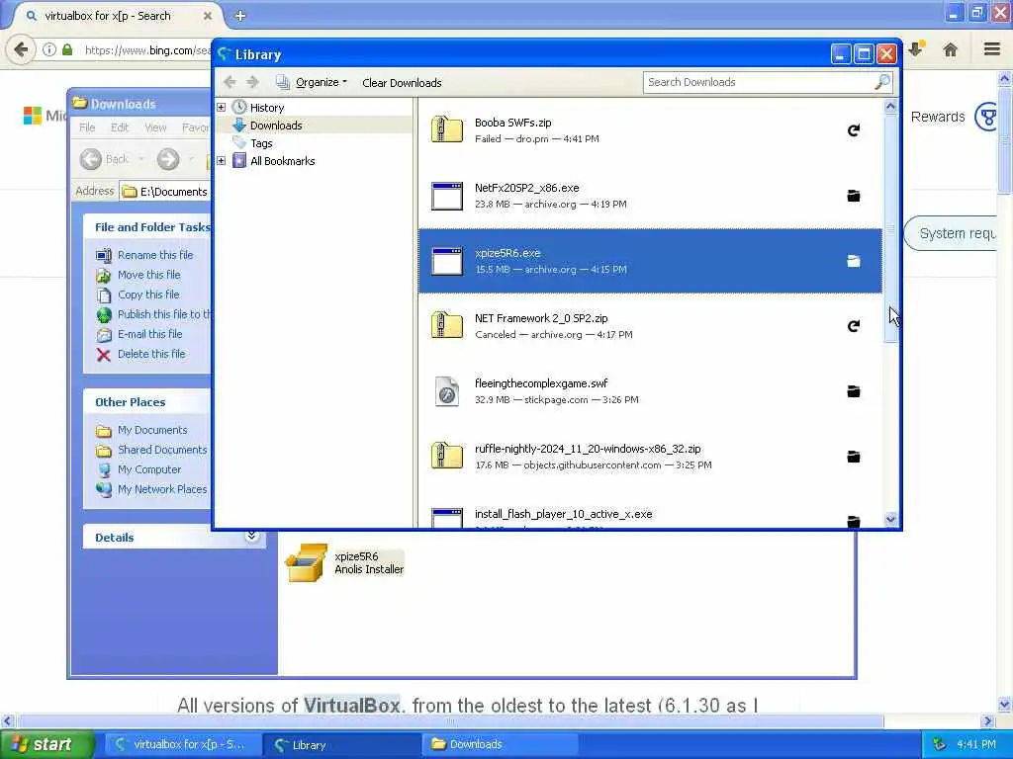Open the View menu in Downloads window
The image size is (1013, 759).
[x=155, y=127]
